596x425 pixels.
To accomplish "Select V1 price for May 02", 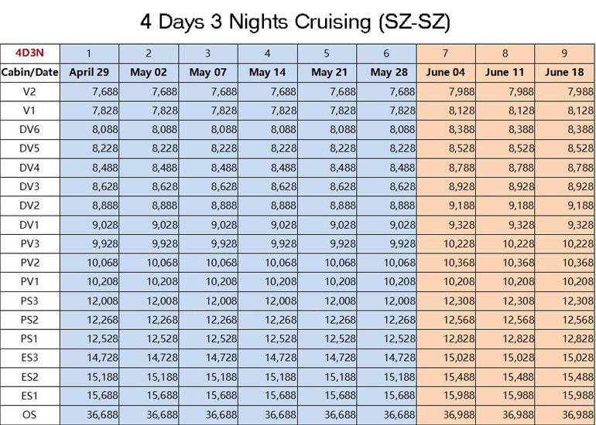I will [x=149, y=110].
